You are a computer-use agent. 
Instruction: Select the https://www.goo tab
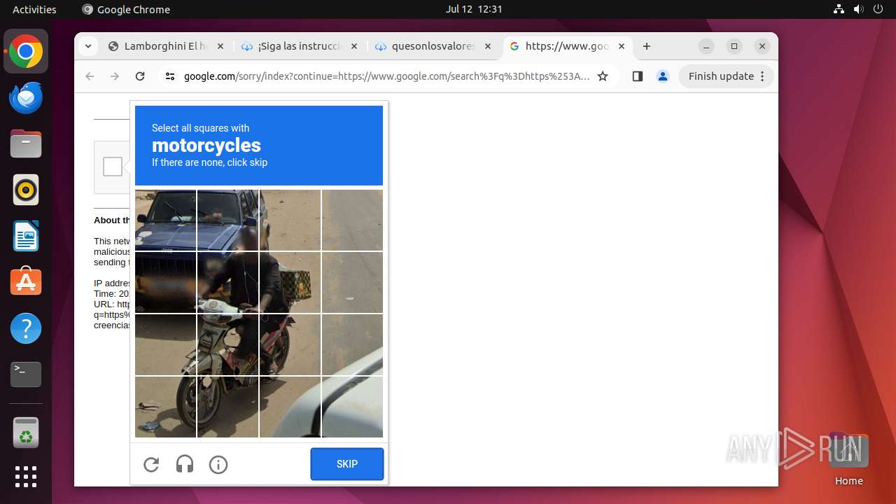pyautogui.click(x=566, y=46)
